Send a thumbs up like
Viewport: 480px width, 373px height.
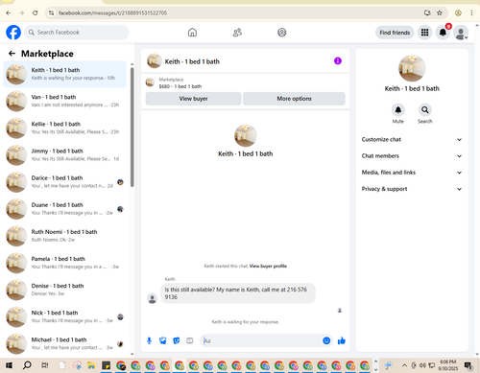[342, 340]
